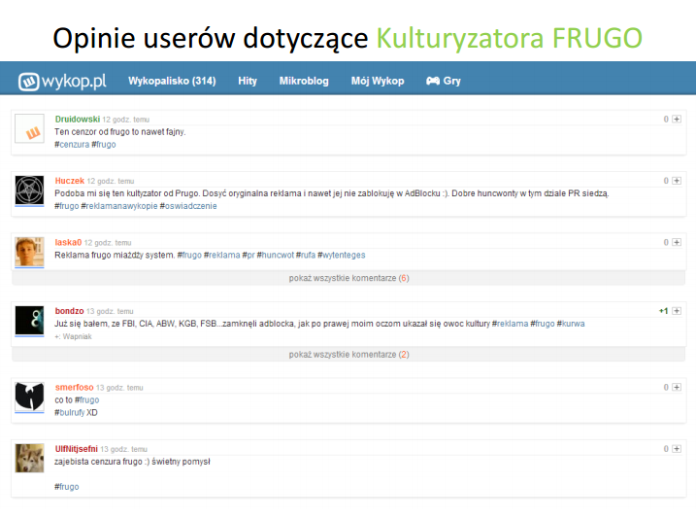Follow the #cenzura hashtag link

[72, 144]
